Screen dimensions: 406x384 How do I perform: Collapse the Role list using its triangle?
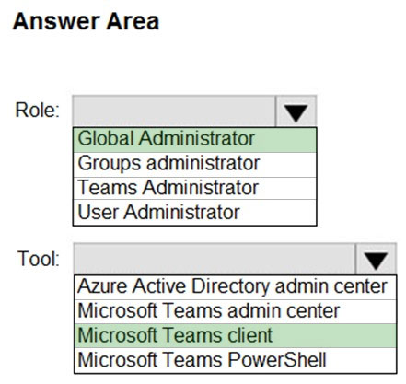[296, 111]
